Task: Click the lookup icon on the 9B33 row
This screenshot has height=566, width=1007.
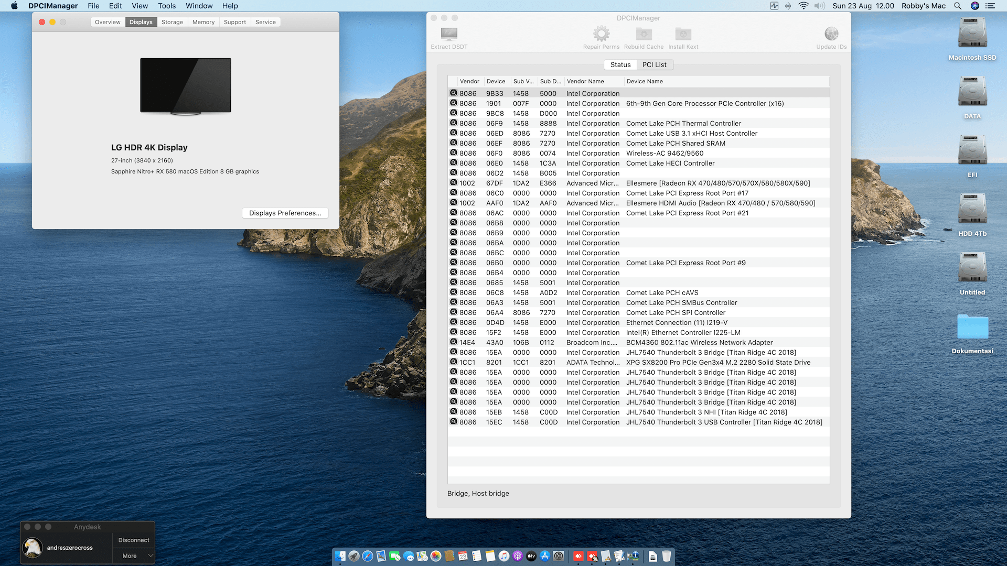Action: [x=454, y=93]
